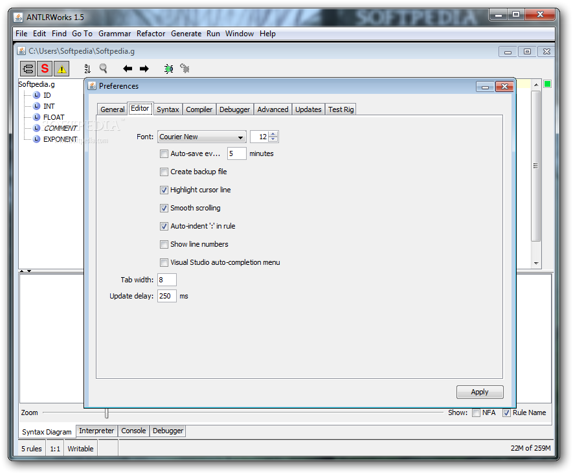
Task: Click the gray bug debug-again icon
Action: tap(185, 69)
